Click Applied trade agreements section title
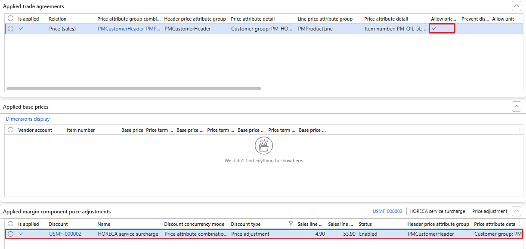526x249 pixels. click(x=34, y=6)
